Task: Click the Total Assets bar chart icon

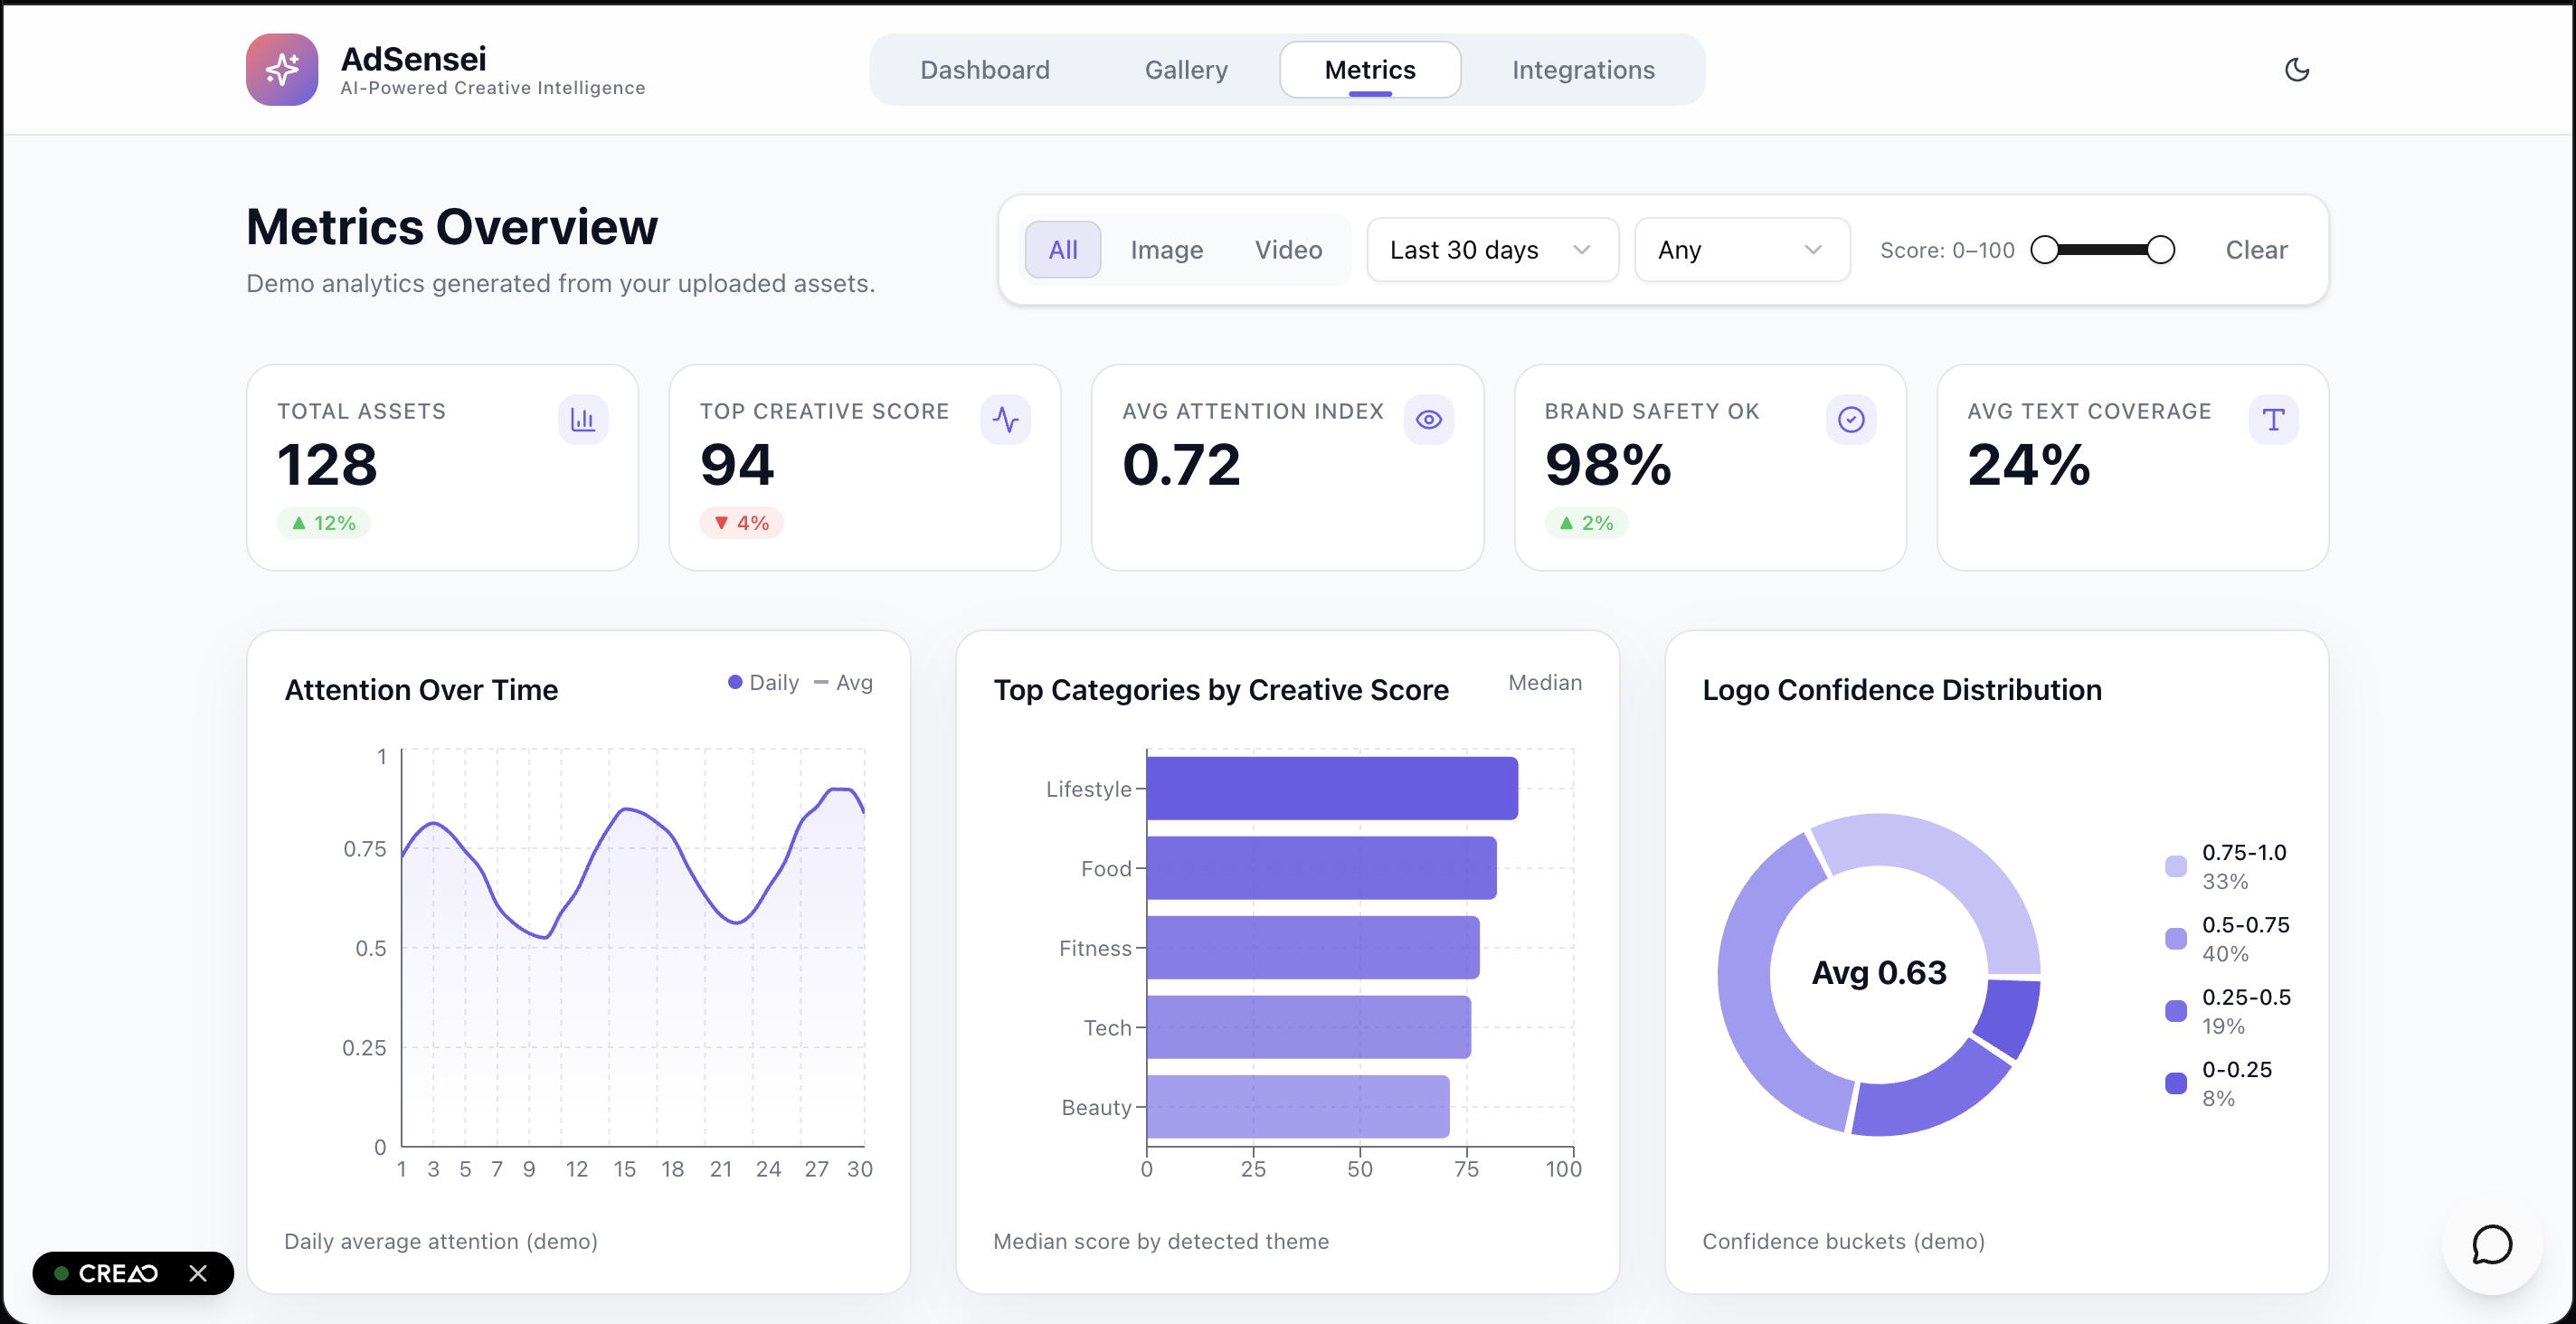Action: tap(582, 420)
